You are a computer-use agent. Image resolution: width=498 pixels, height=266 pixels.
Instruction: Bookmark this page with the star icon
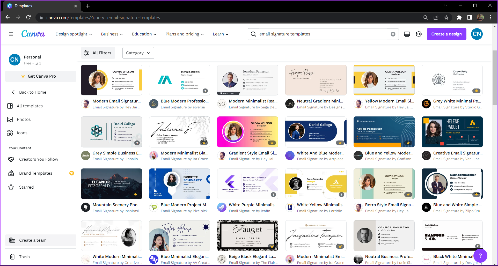[446, 18]
